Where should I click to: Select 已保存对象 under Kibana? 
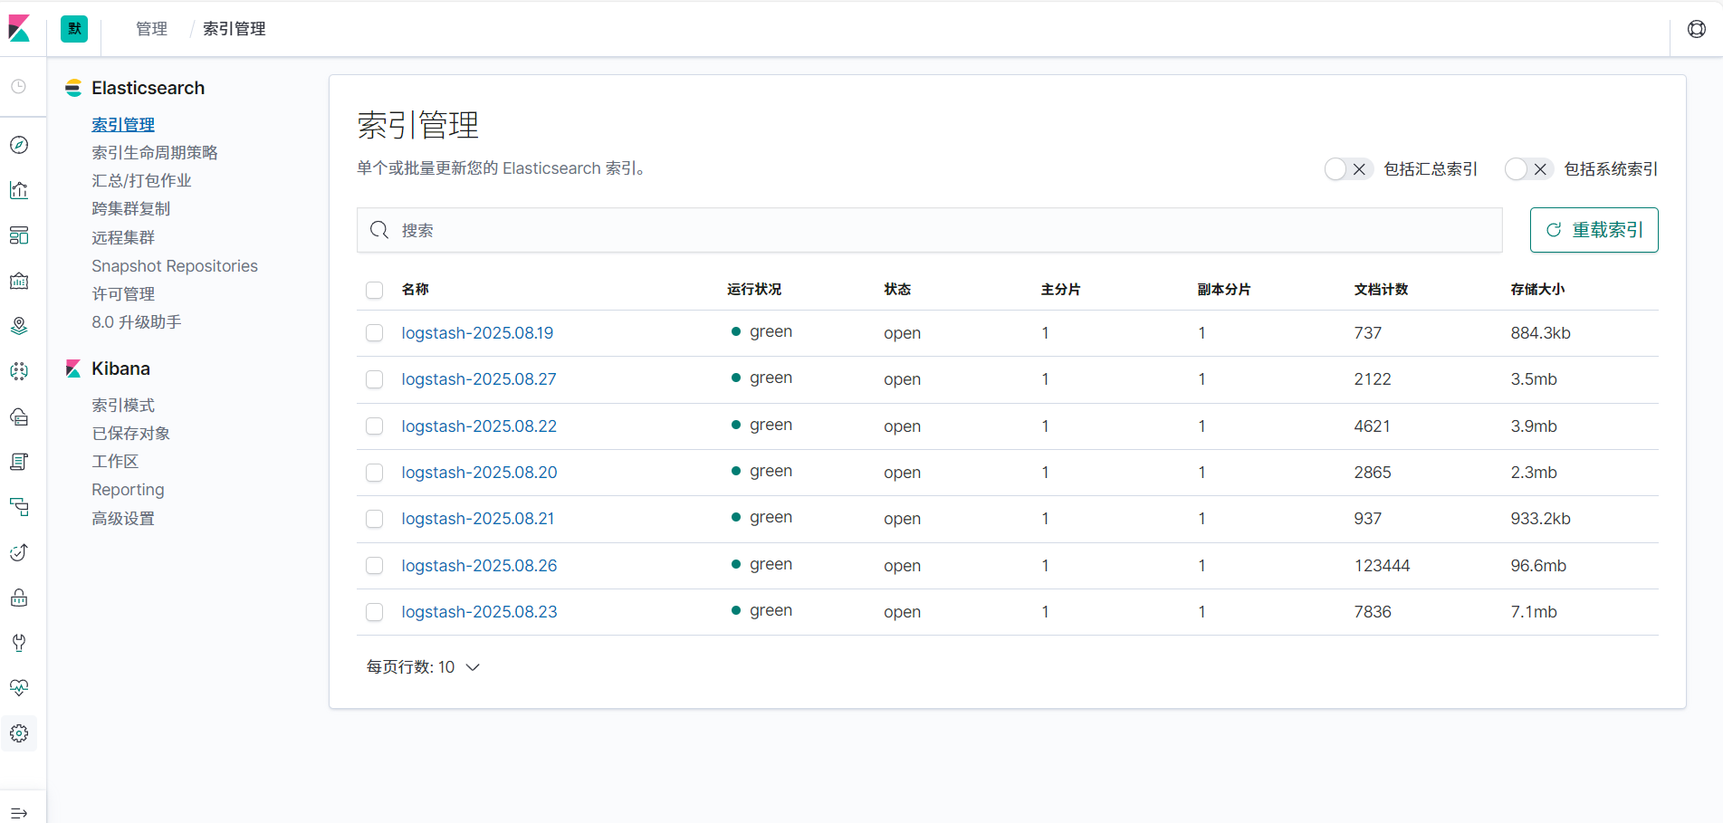coord(131,434)
